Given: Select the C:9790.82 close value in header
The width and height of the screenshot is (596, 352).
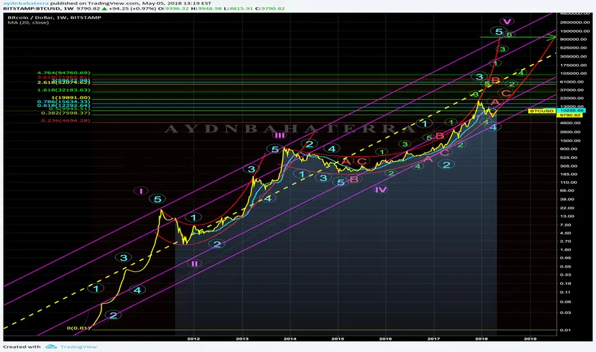Looking at the screenshot, I should pyautogui.click(x=270, y=8).
